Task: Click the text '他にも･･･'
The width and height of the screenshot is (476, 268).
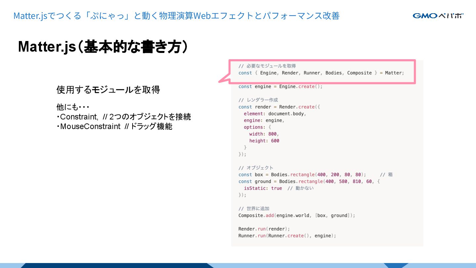Action: (73, 107)
